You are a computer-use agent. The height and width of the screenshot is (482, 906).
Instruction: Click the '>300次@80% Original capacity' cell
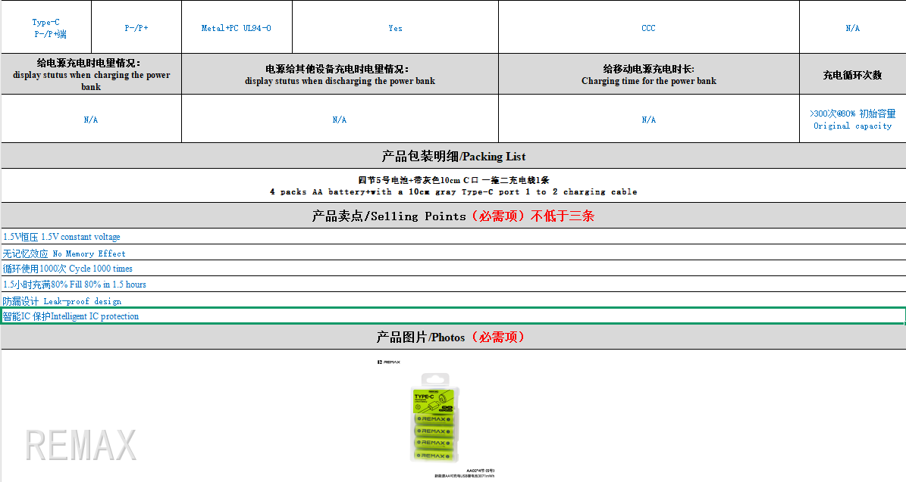click(852, 120)
